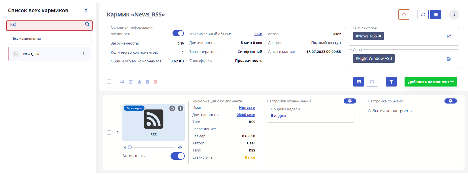Image resolution: width=468 pixels, height=179 pixels.
Task: Open the Новости name link
Action: (247, 108)
